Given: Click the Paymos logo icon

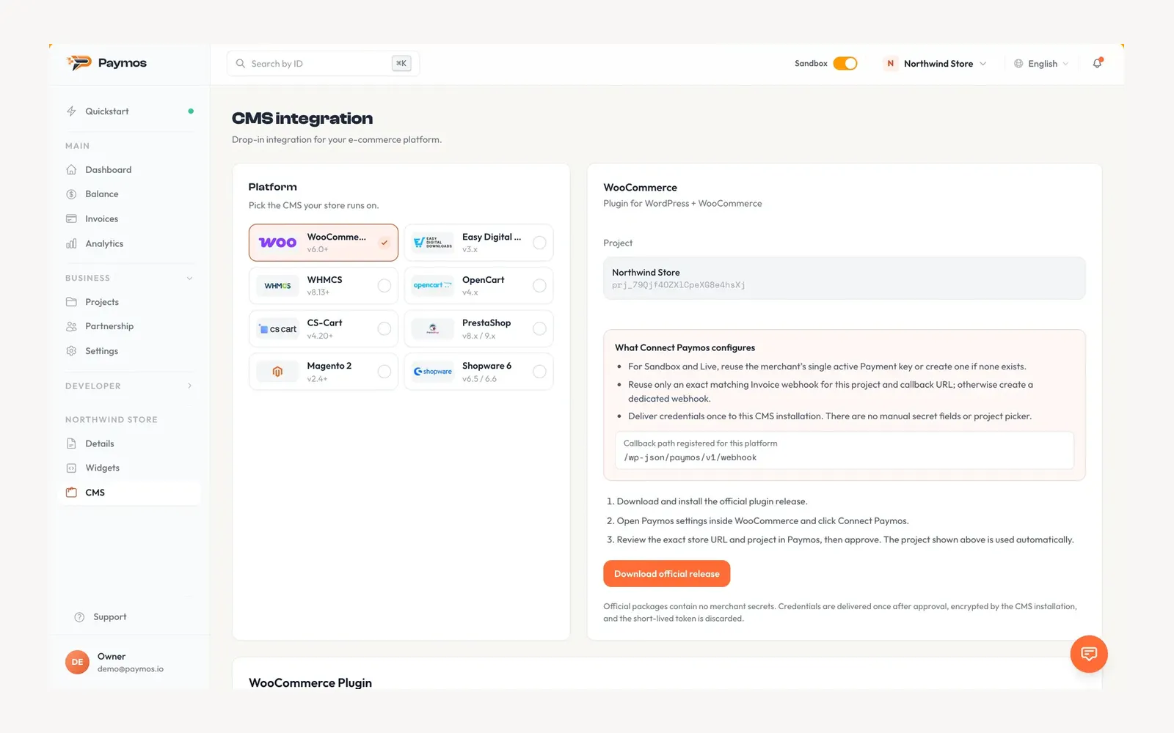Looking at the screenshot, I should (79, 63).
